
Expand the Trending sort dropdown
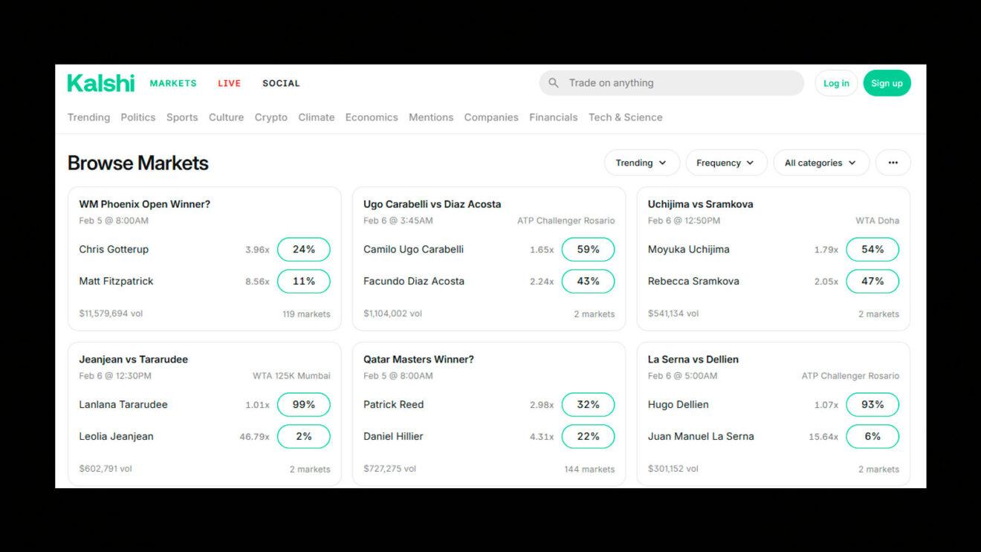[x=641, y=163]
